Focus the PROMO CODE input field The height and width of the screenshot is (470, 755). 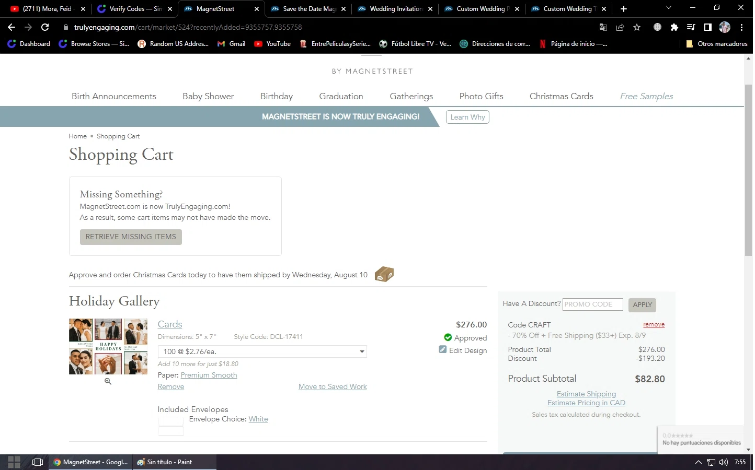(593, 304)
